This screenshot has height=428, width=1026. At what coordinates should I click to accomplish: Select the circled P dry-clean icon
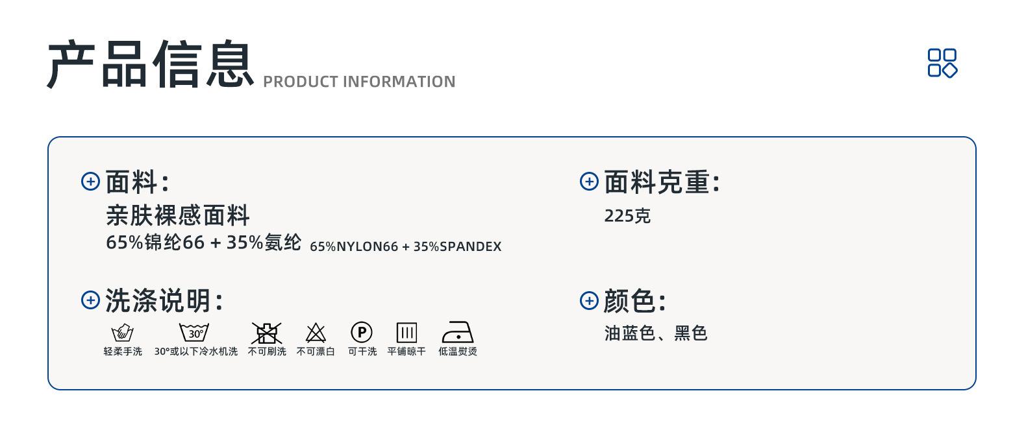[x=362, y=333]
